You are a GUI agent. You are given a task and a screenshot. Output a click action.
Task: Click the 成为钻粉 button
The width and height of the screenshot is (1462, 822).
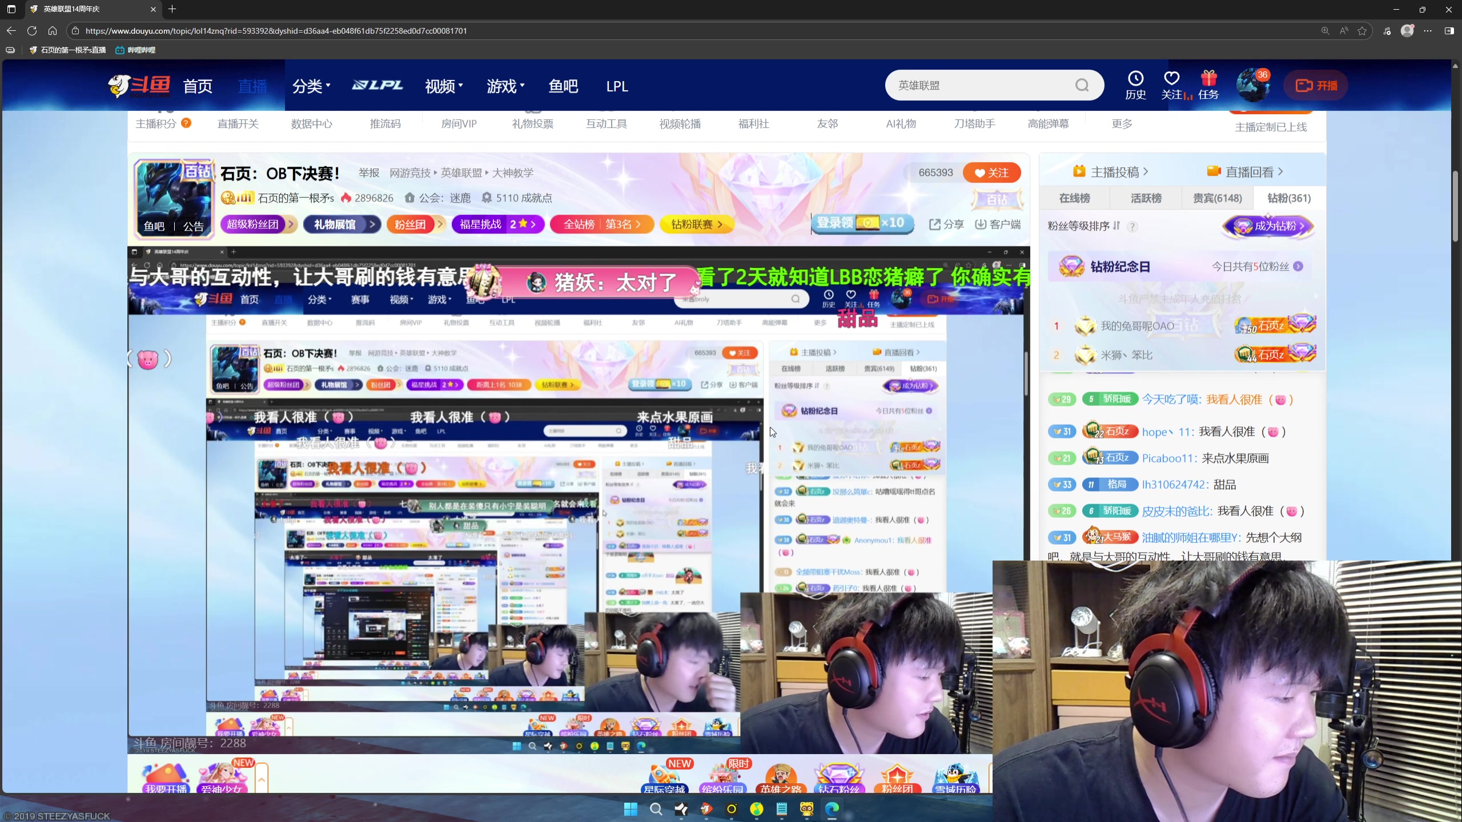point(1268,226)
